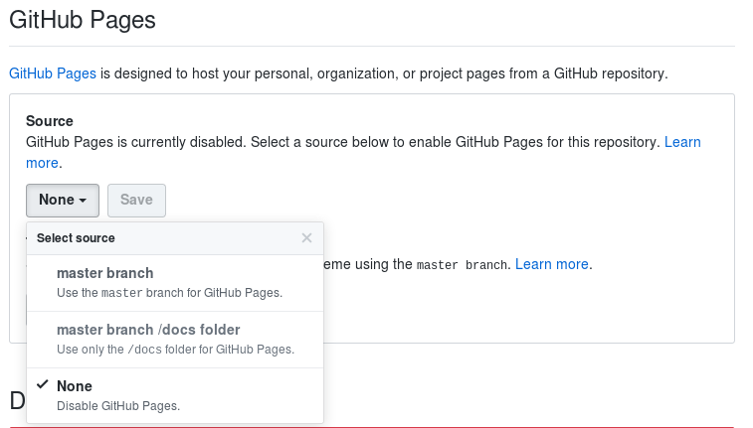Open Learn more link after 'master branch'
Image resolution: width=753 pixels, height=428 pixels.
tap(551, 264)
